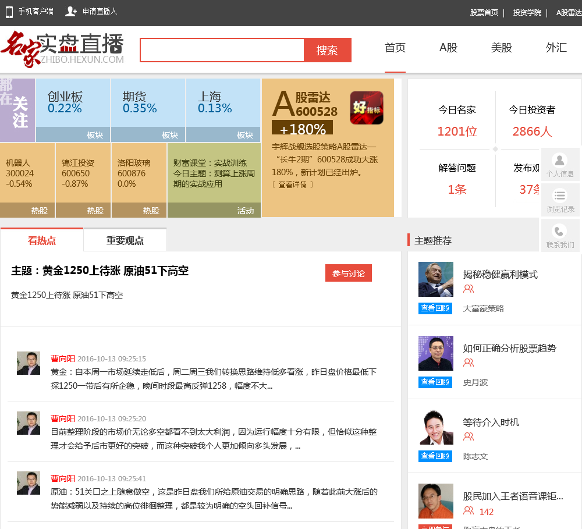Open the A股 navigation menu item
Image resolution: width=582 pixels, height=529 pixels.
[x=448, y=48]
